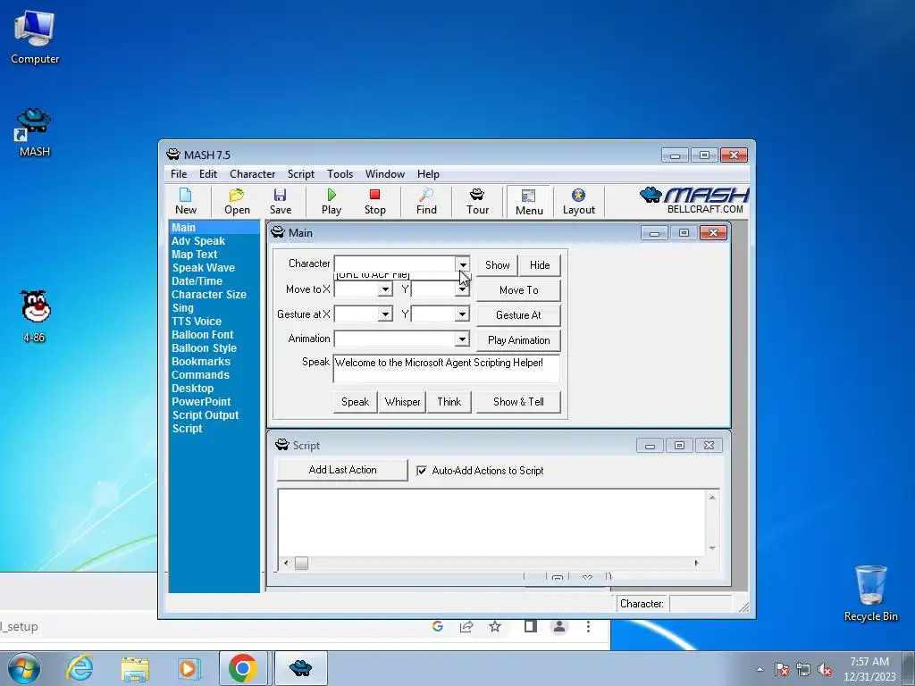Expand the Move to Y dropdown
The image size is (915, 686).
tap(462, 289)
